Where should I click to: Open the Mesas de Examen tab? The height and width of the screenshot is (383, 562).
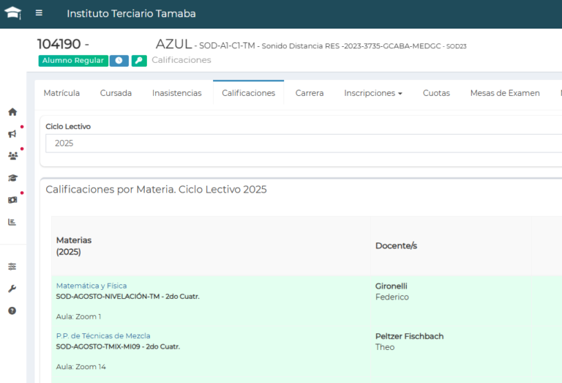[x=504, y=93]
